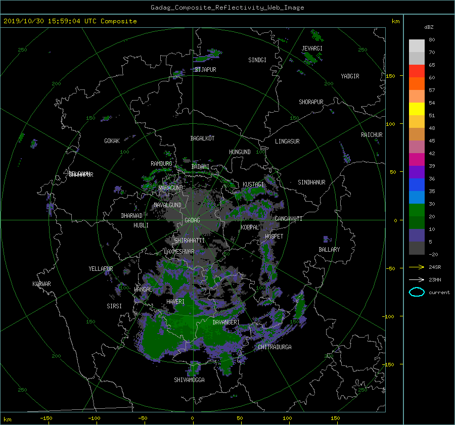455x425 pixels.
Task: Click the orange 57–60 dBZ swatch
Action: pyautogui.click(x=417, y=84)
